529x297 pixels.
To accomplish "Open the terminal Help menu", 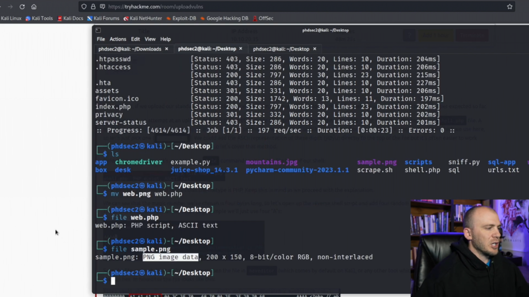I will tap(165, 39).
